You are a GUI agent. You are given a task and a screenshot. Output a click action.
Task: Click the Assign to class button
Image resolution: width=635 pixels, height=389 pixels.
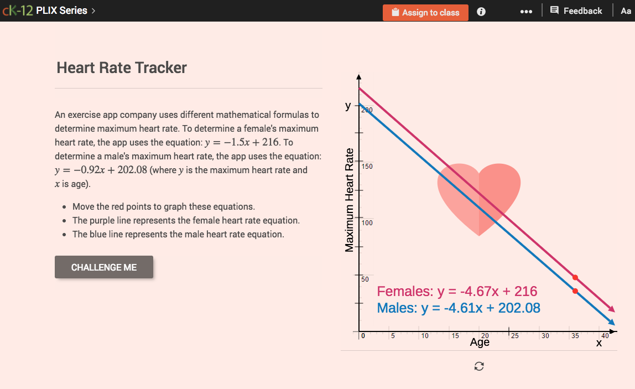[x=425, y=12]
